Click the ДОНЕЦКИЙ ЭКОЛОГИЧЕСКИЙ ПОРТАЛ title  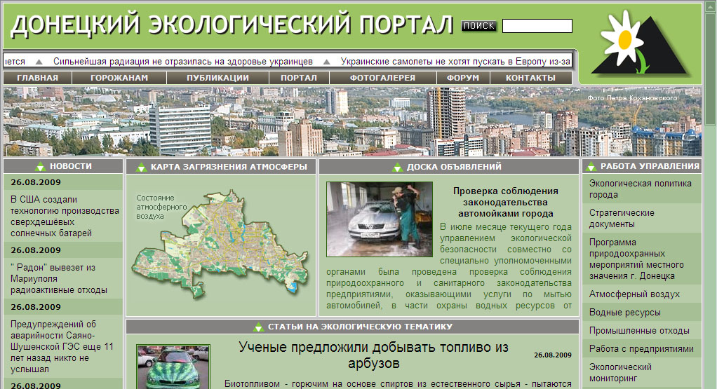click(x=232, y=25)
